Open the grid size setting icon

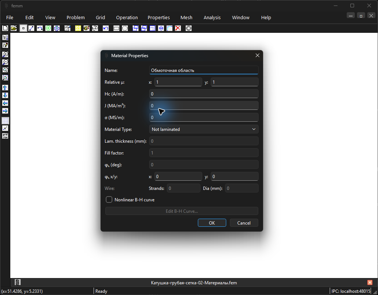coord(5,136)
